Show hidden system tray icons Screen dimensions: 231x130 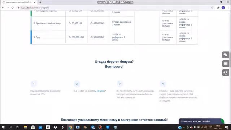tap(184, 127)
